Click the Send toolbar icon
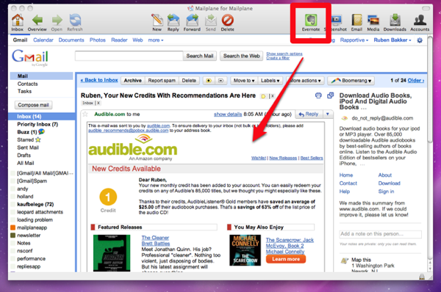 coord(211,21)
